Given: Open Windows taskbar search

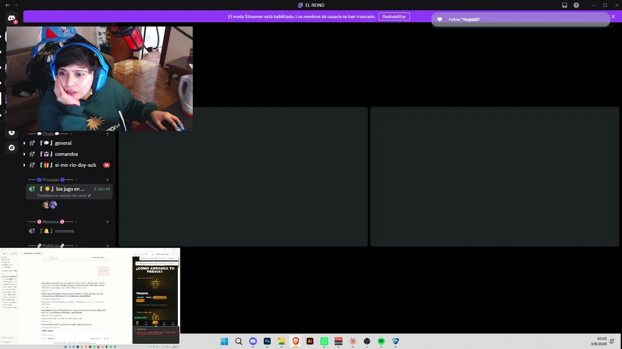Looking at the screenshot, I should click(239, 341).
